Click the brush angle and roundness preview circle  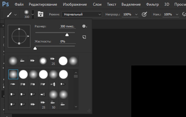(19, 36)
